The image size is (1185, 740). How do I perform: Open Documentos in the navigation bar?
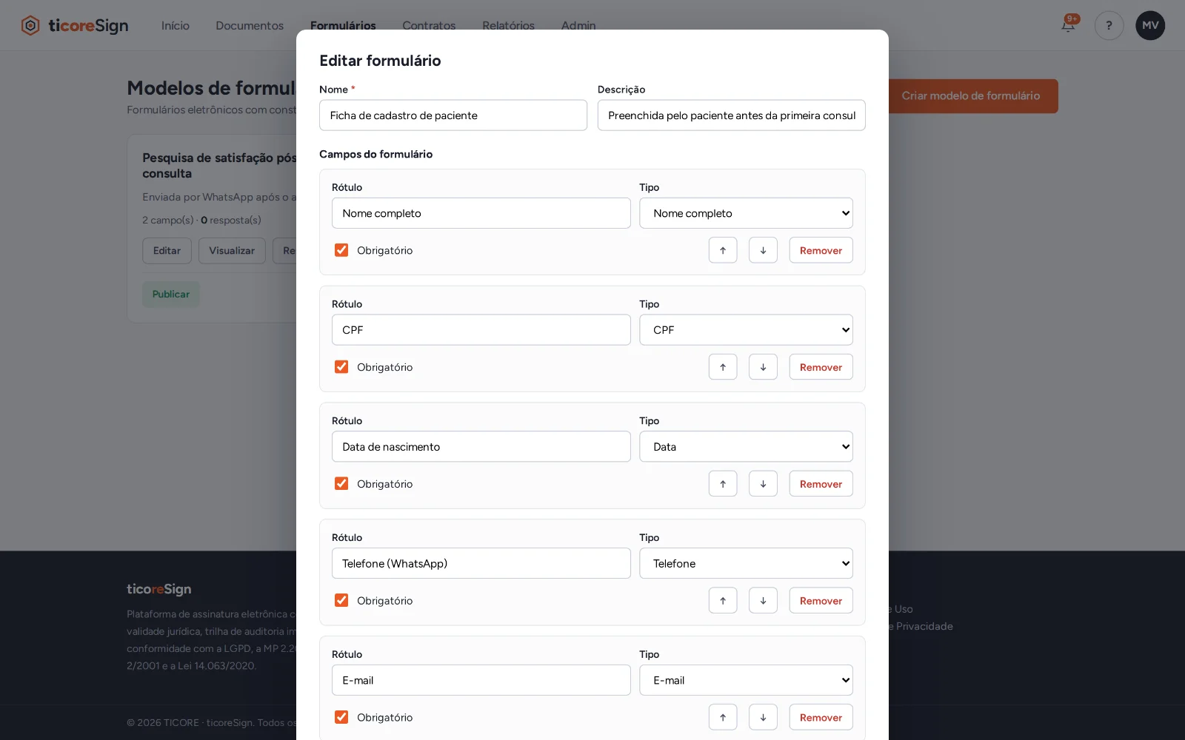tap(250, 25)
